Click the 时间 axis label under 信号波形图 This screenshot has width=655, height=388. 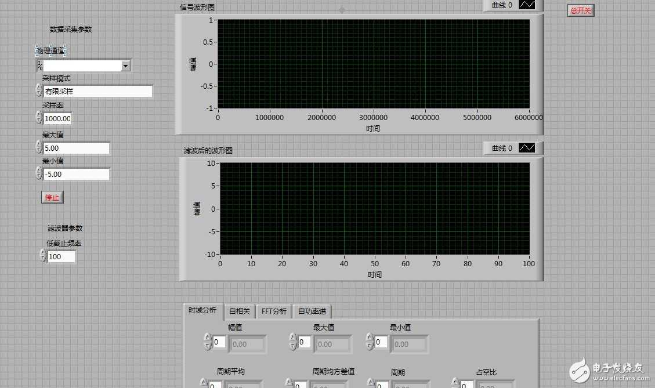[x=373, y=129]
